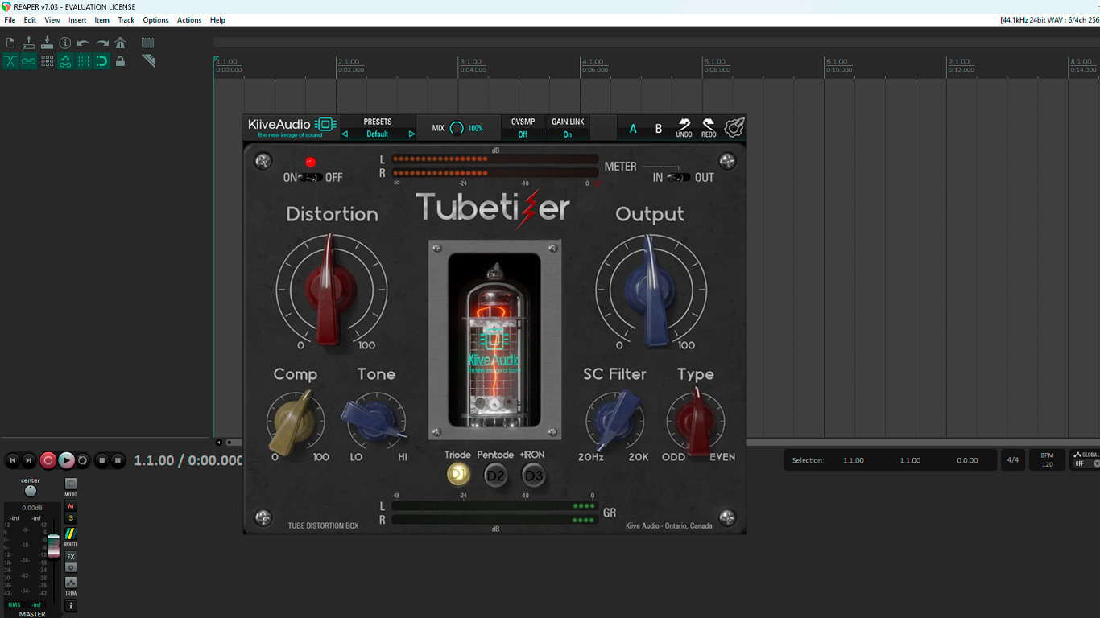The width and height of the screenshot is (1100, 618).
Task: Select D2 Pentode mode button
Action: pos(496,476)
